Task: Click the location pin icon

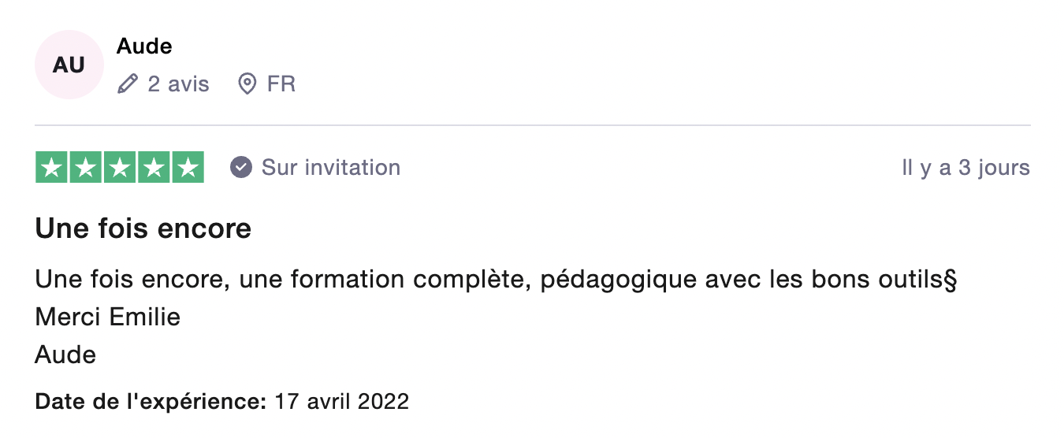Action: (x=247, y=84)
